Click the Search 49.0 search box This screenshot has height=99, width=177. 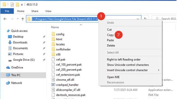[x=166, y=19]
